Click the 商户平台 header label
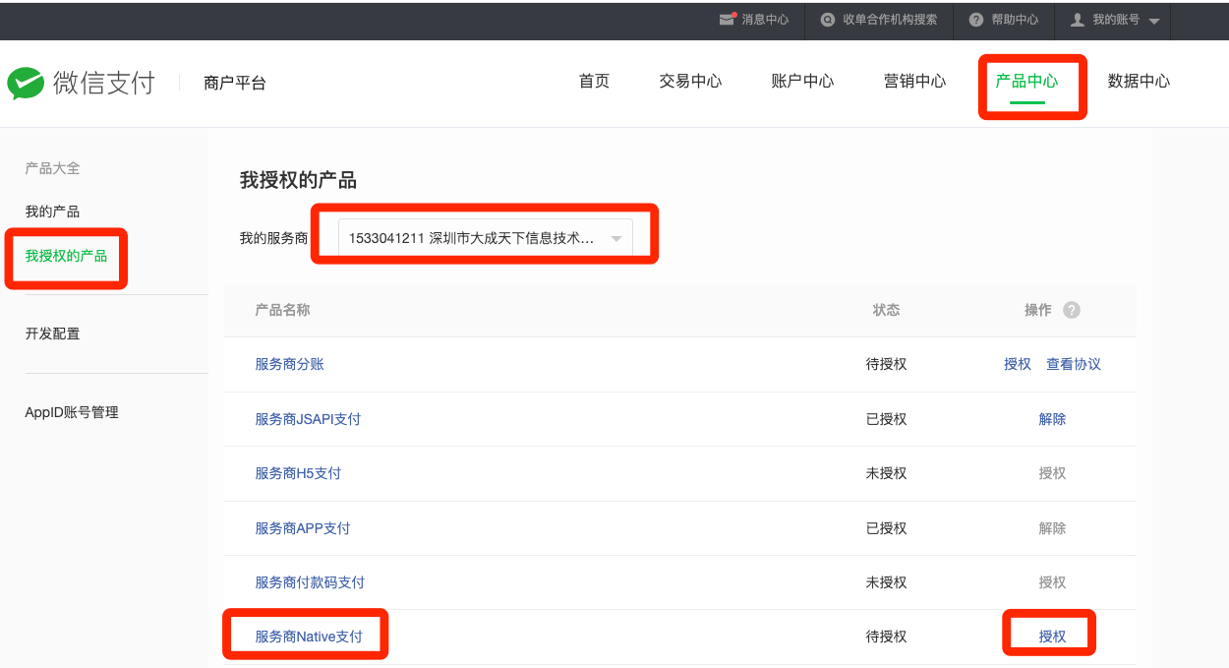 235,83
